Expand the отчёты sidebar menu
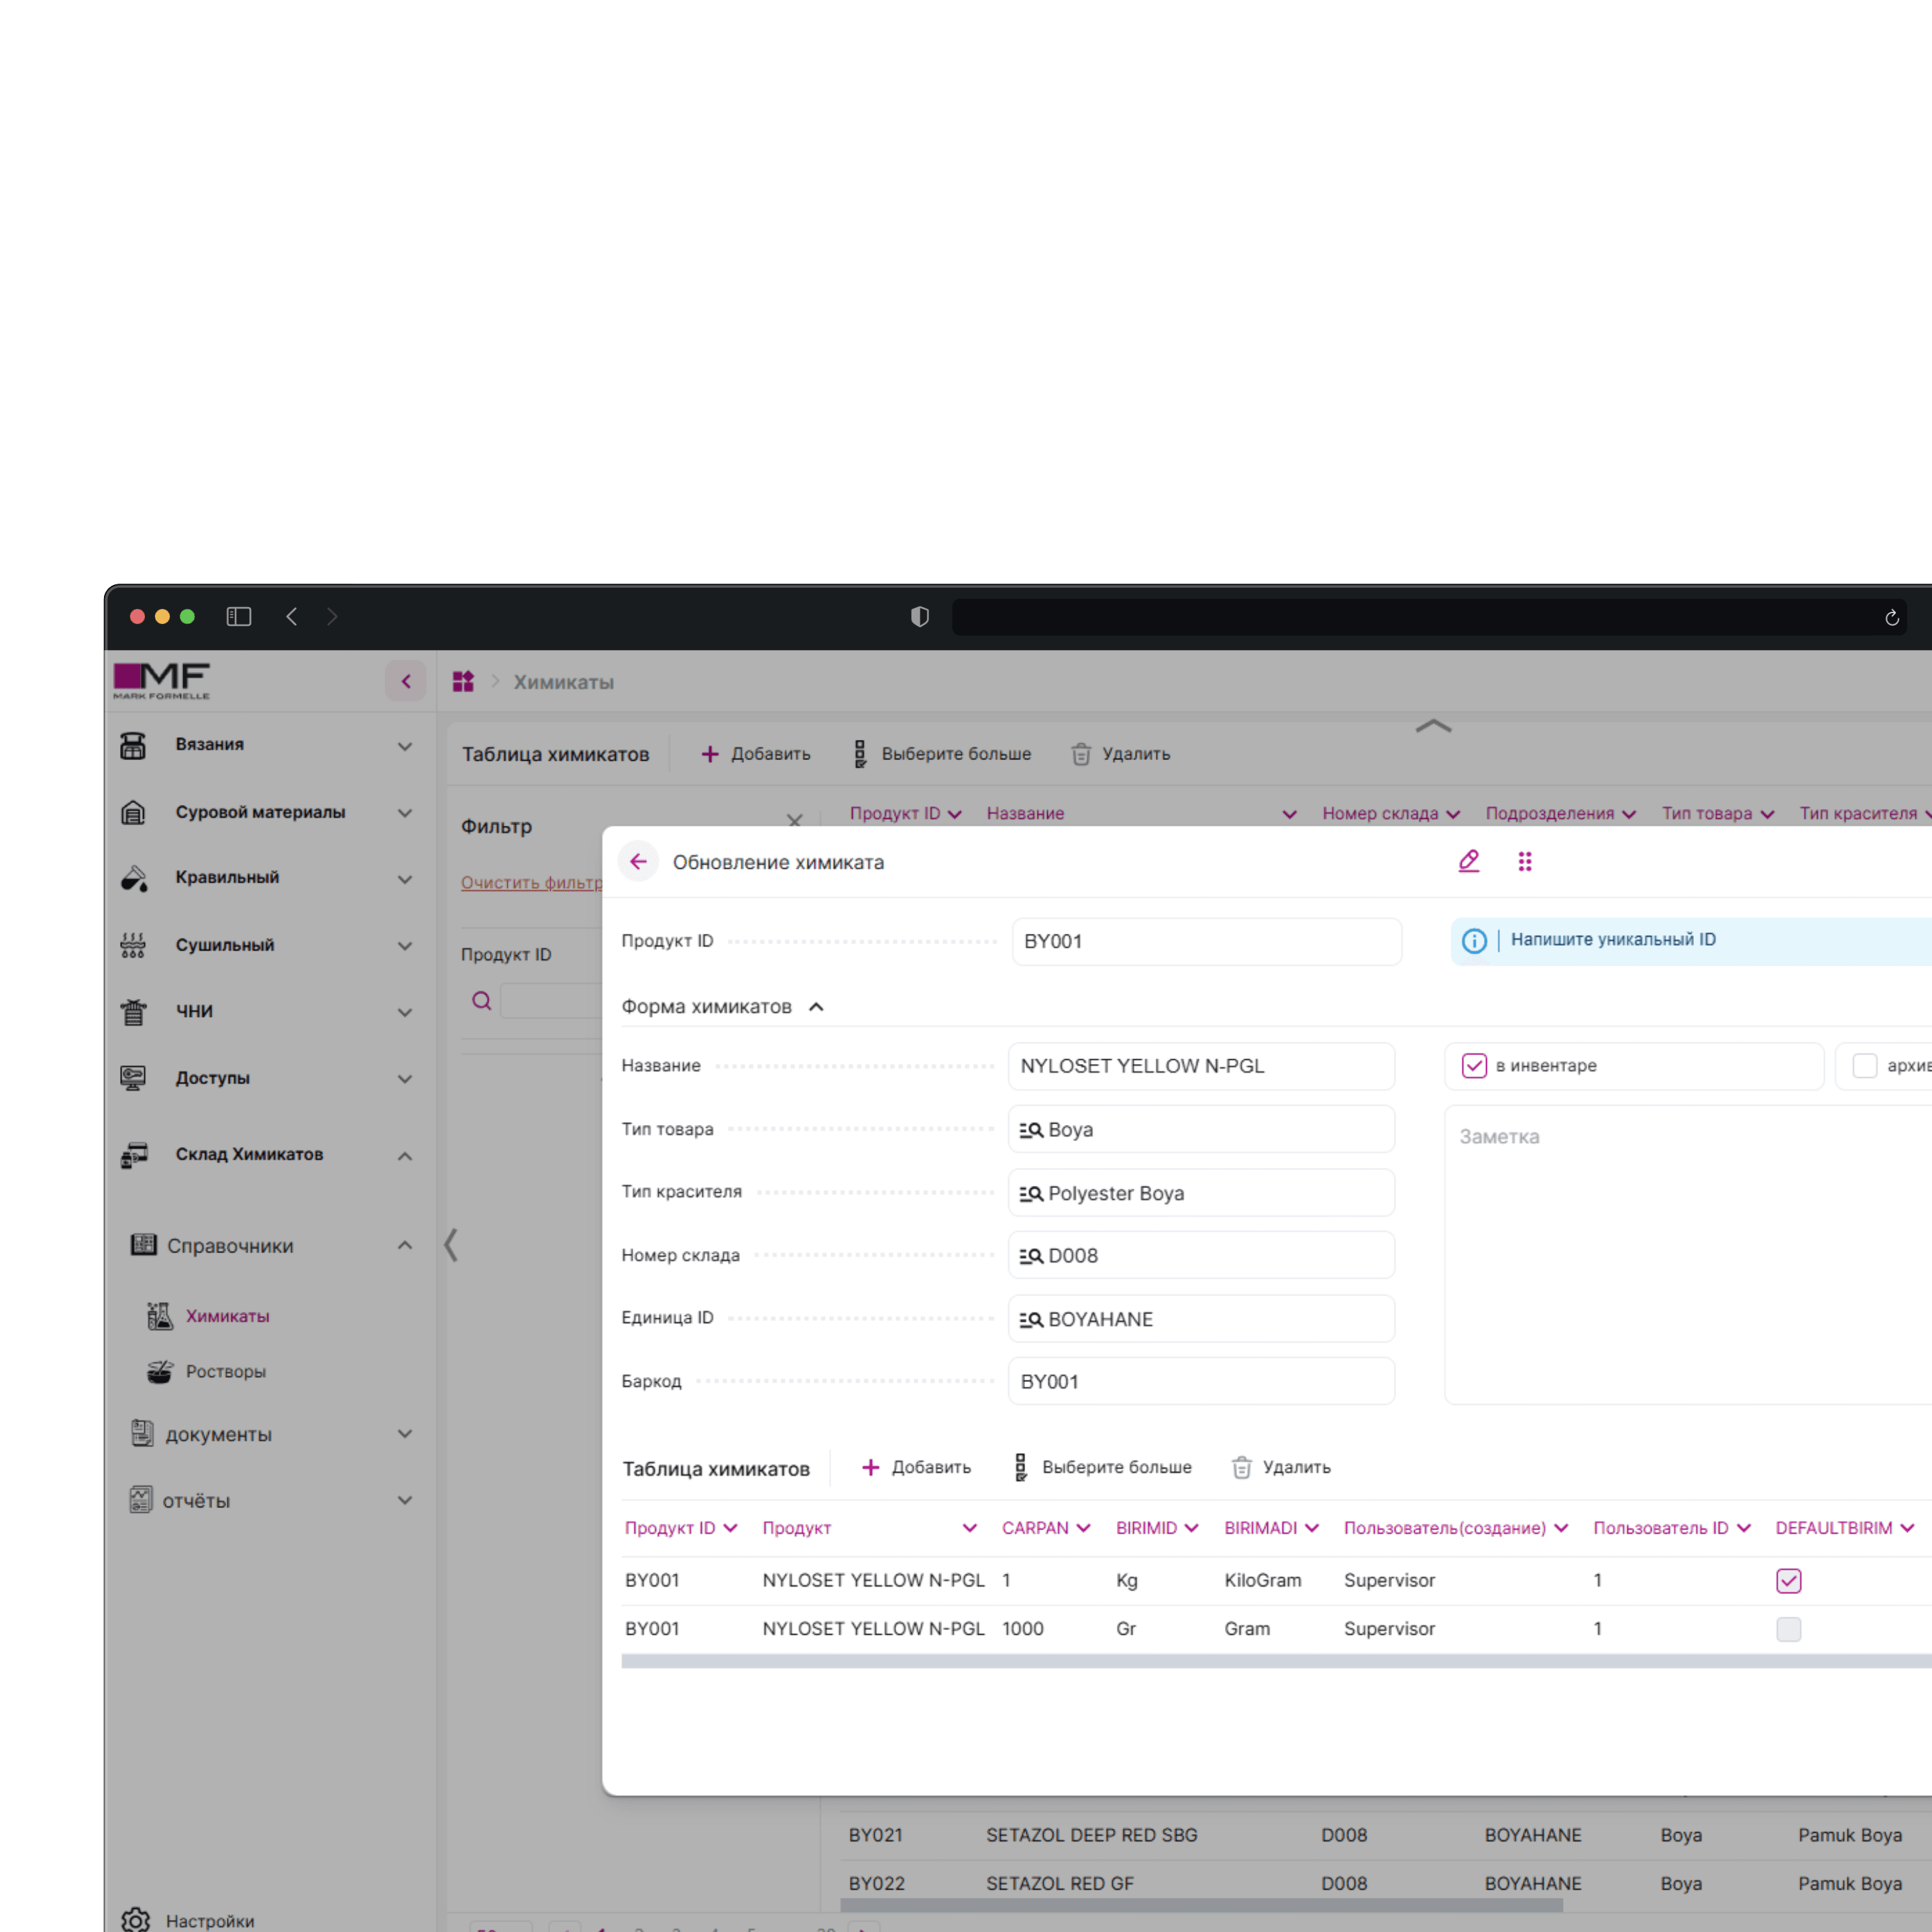The height and width of the screenshot is (1932, 1932). 405,1500
